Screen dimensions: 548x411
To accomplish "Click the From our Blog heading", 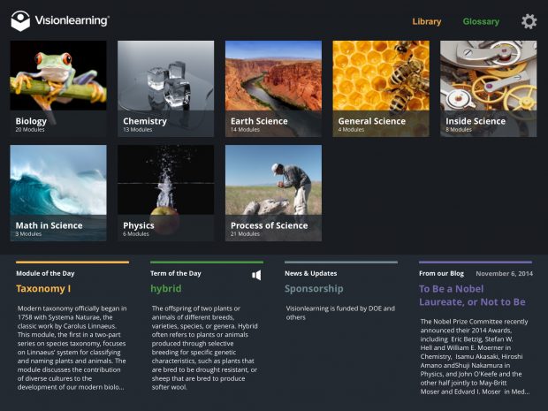I will point(441,273).
